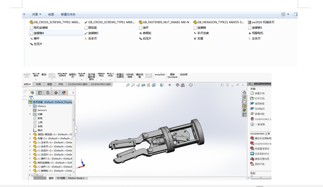
Task: Click 在线培训 online training link
Action: [x=260, y=109]
